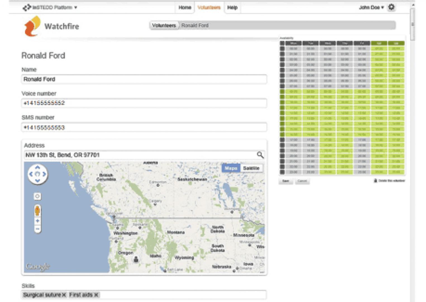426x302 pixels.
Task: Click the Ronald Ford breadcrumb
Action: coord(195,25)
